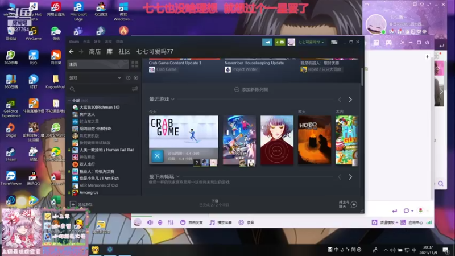Screen dimensions: 455x256
Task: Click the YY music accompaniment icon
Action: coord(212,222)
